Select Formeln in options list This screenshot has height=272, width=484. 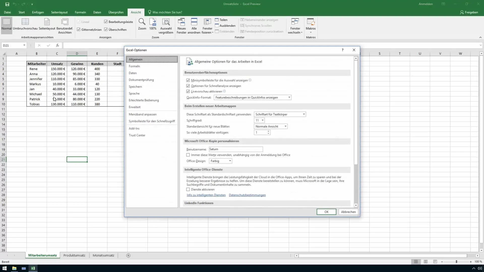[134, 66]
